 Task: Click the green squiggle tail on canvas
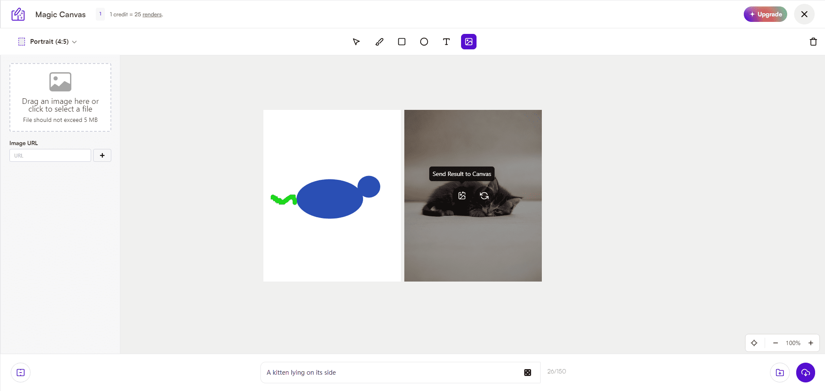click(x=284, y=200)
